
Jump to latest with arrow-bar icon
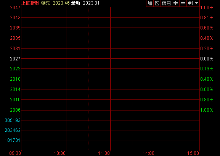(x=190, y=3)
